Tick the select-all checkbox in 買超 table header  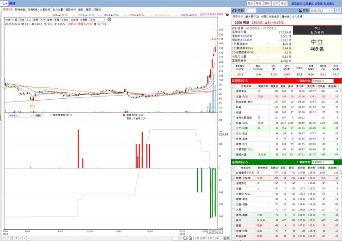click(233, 86)
